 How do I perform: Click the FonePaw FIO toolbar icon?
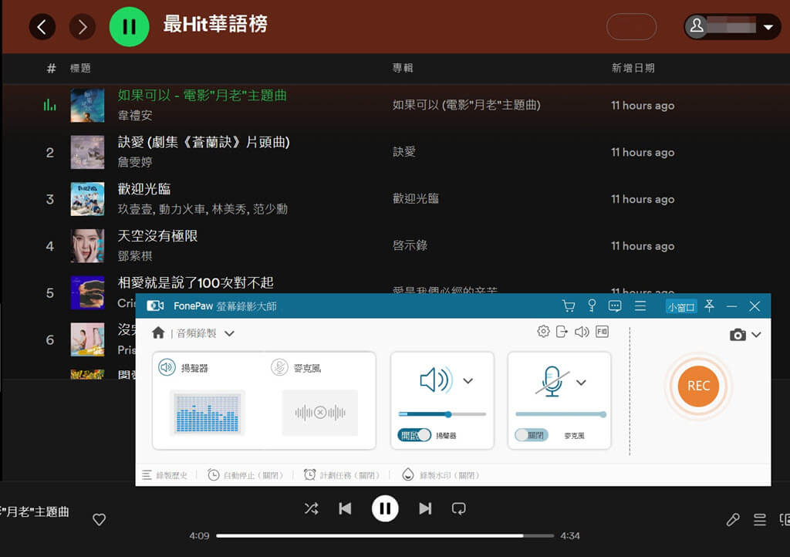coord(602,332)
